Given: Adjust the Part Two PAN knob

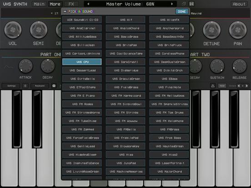Looking at the screenshot, I should pos(238,30).
